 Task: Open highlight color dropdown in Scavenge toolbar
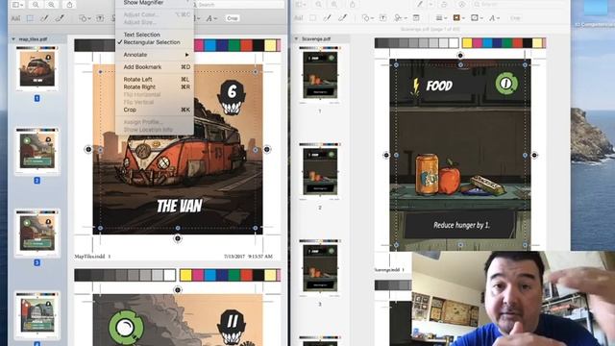430,5
